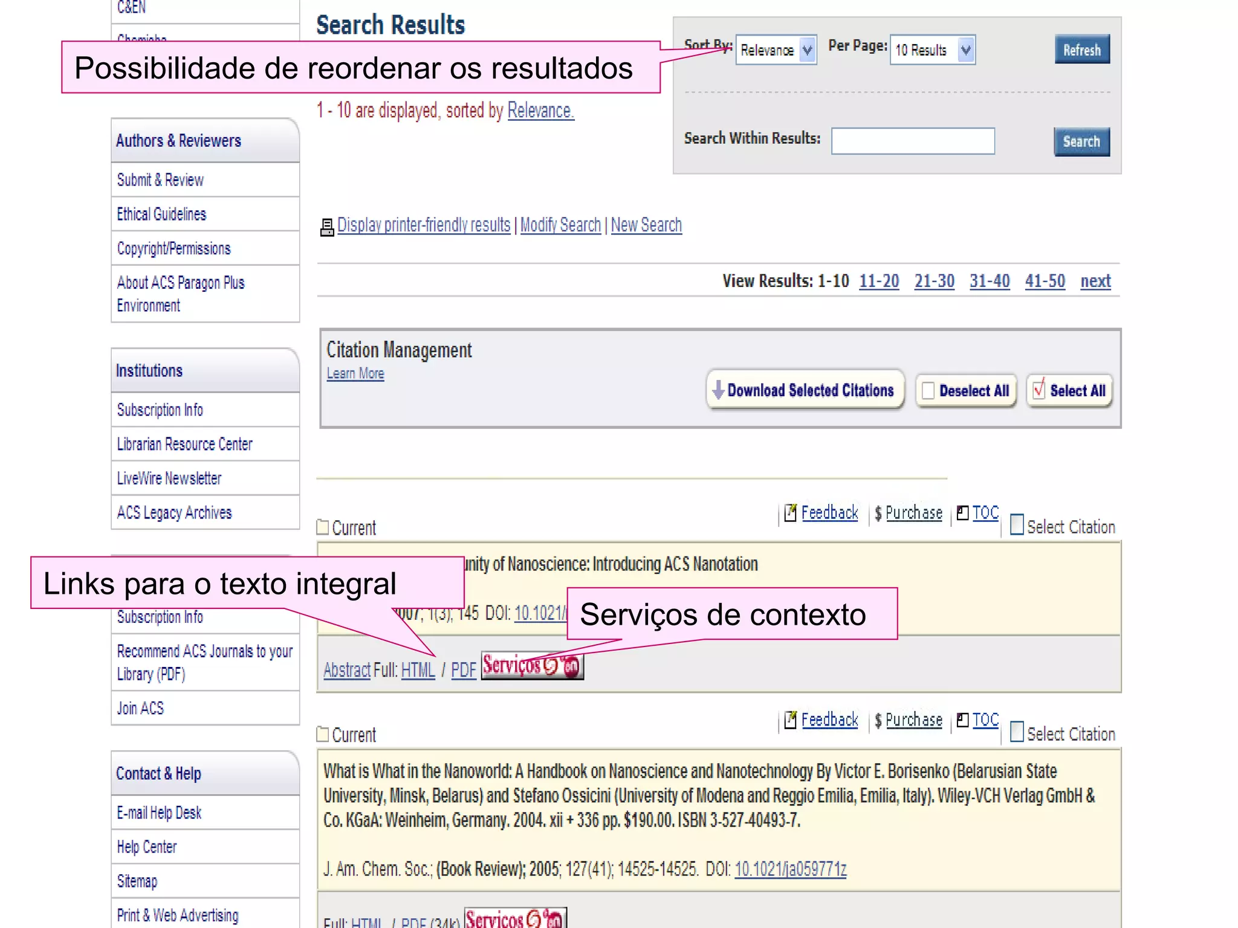Open Print & Web Advertising link

coord(178,916)
